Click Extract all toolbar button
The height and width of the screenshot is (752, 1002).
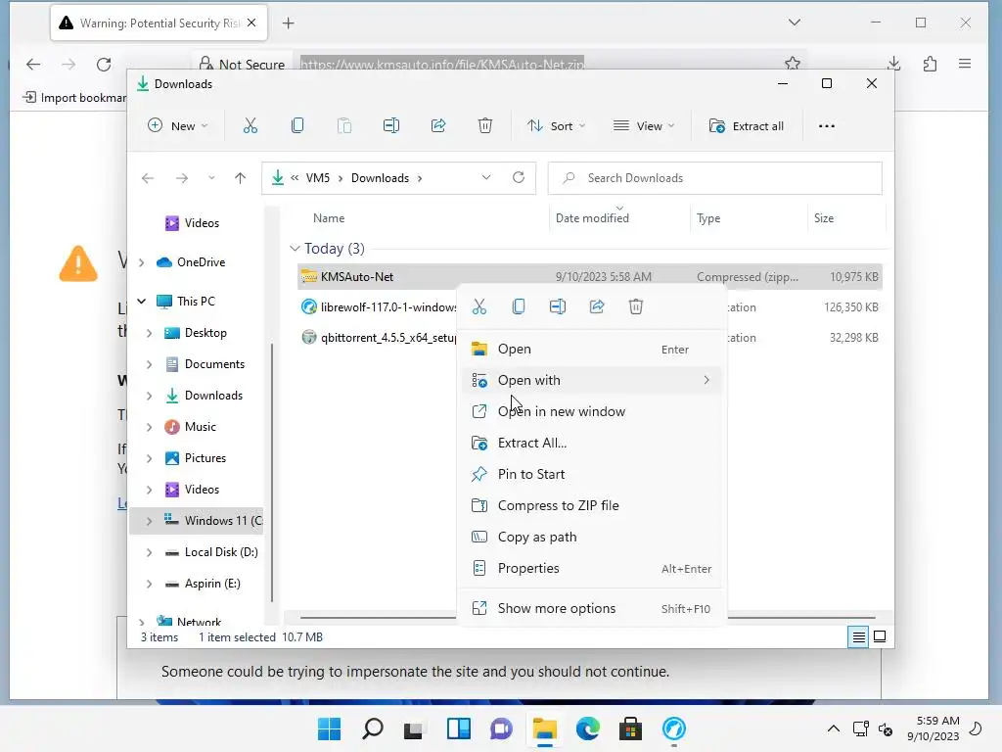click(x=746, y=126)
